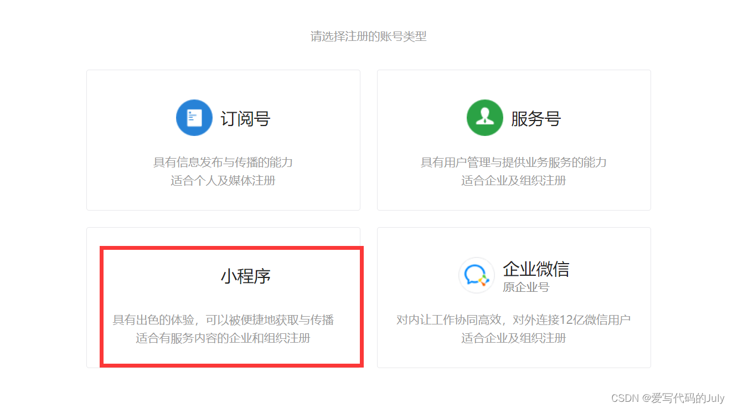The height and width of the screenshot is (409, 733).
Task: Click 适合企业及组织注册 under 服务号
Action: click(x=514, y=181)
